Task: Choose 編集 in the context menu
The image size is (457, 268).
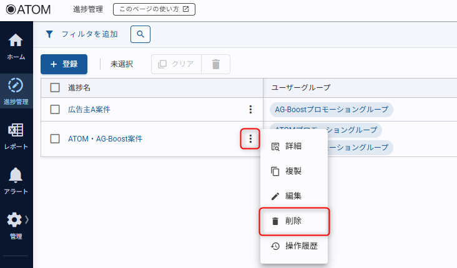Action: (x=294, y=196)
